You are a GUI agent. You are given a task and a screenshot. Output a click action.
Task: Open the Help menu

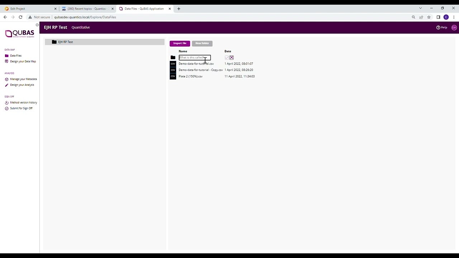[x=442, y=28]
